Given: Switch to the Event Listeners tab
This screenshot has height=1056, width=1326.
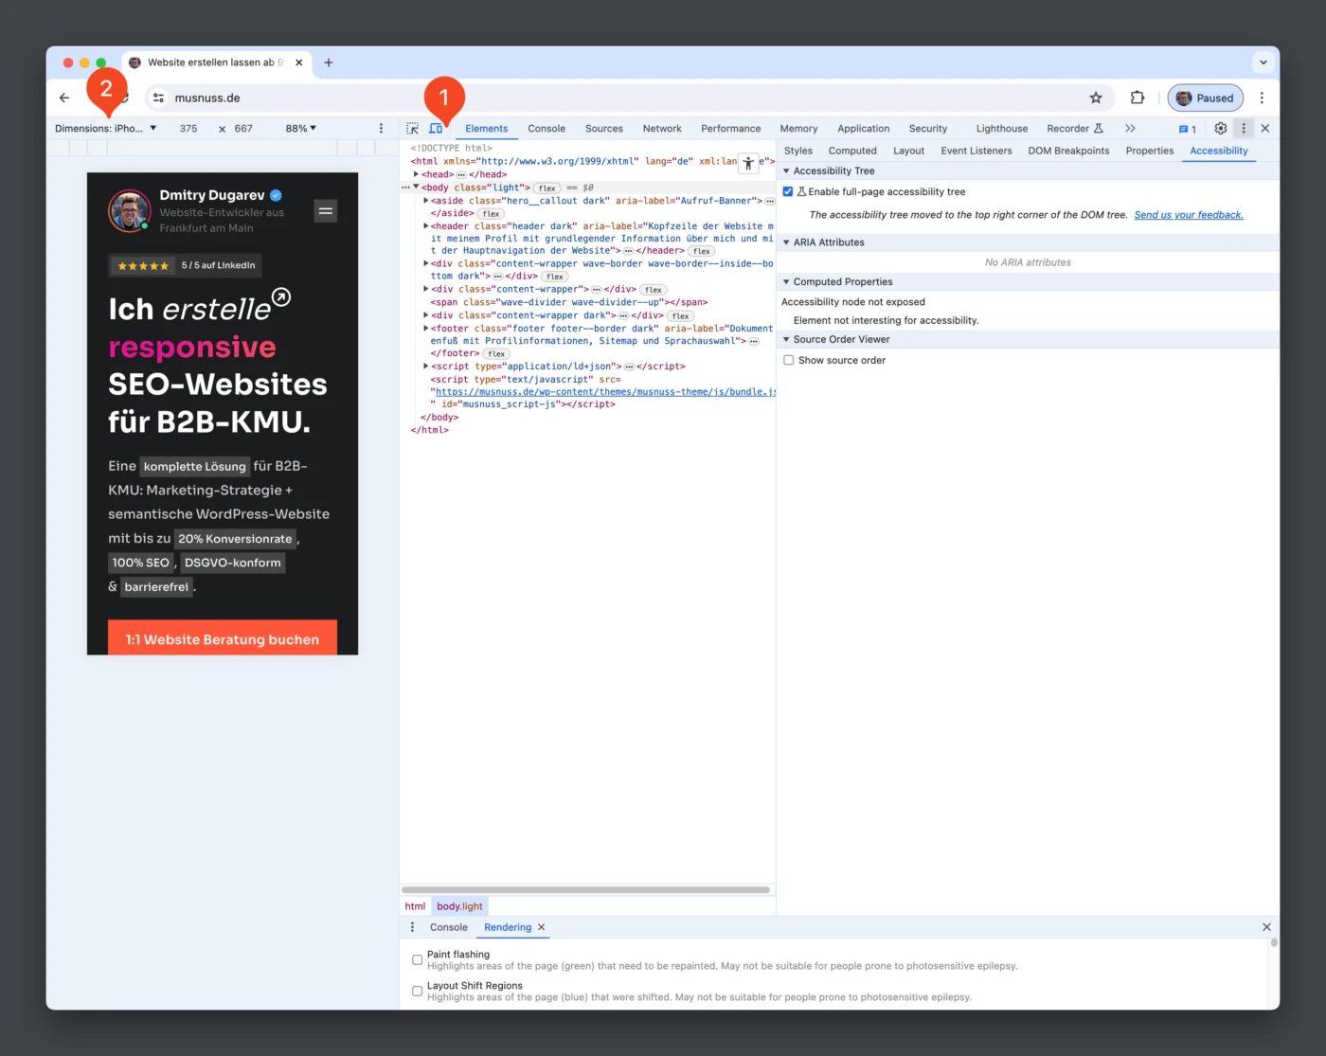Looking at the screenshot, I should click(977, 151).
